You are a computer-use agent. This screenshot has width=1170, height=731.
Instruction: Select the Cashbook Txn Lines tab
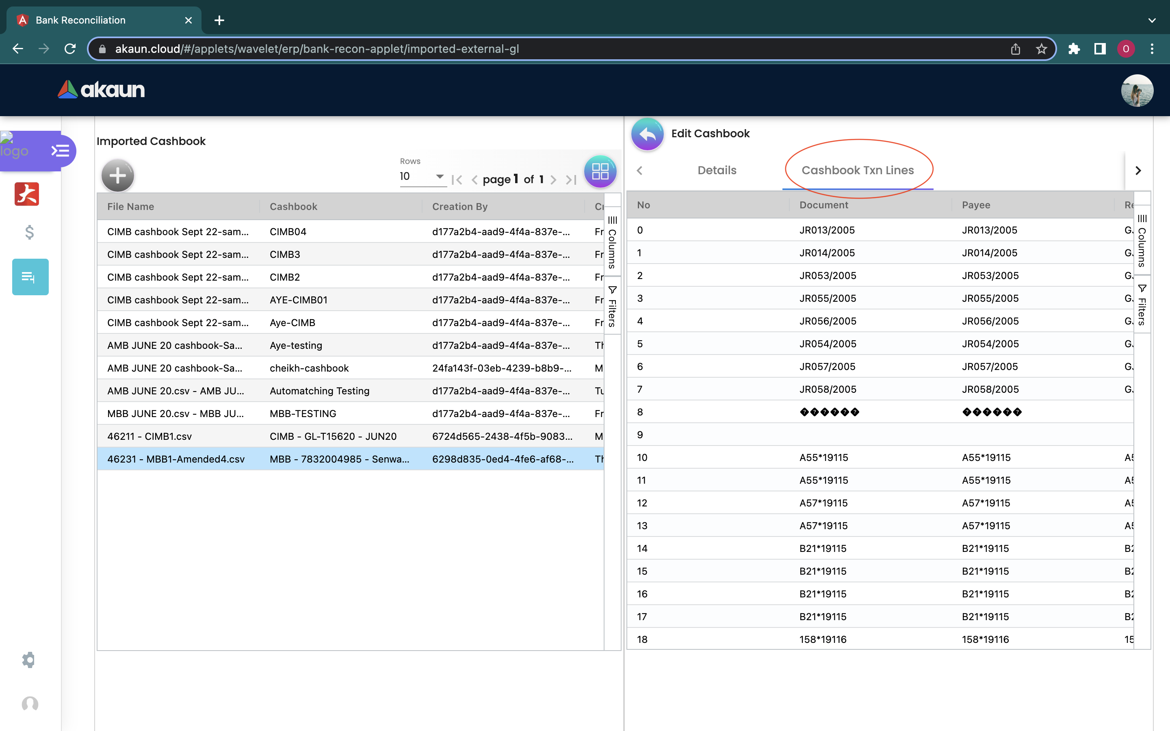pos(857,170)
